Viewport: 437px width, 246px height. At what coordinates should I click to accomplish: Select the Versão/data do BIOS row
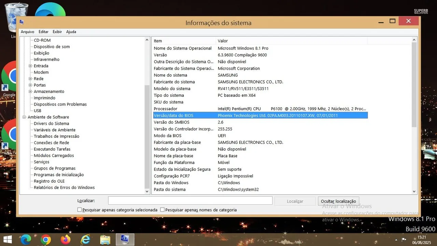click(x=260, y=115)
